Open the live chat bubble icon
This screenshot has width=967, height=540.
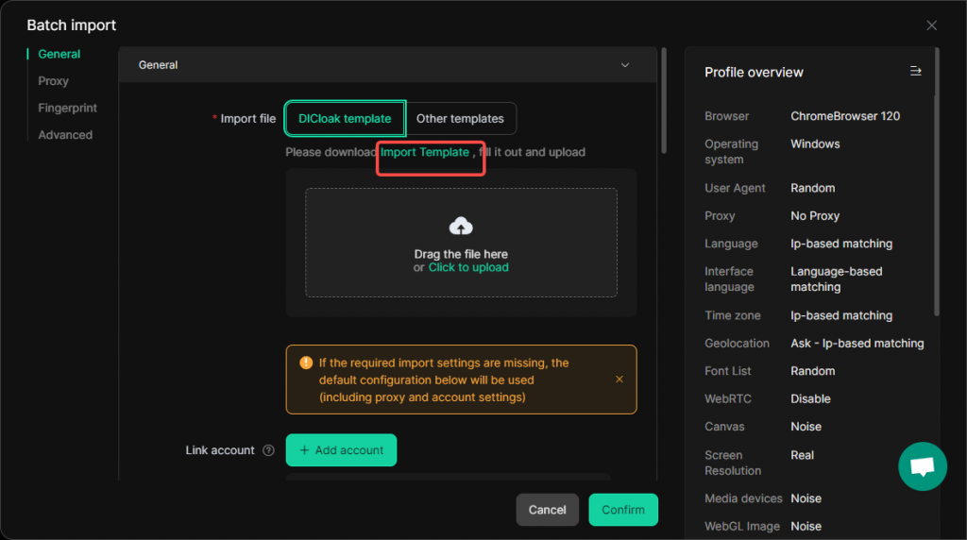pos(922,466)
